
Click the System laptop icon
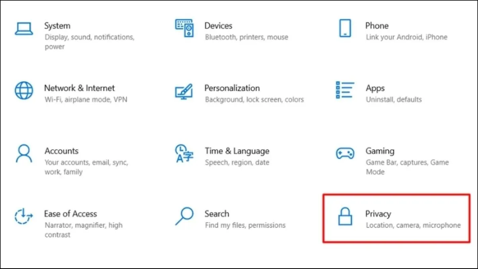point(24,28)
